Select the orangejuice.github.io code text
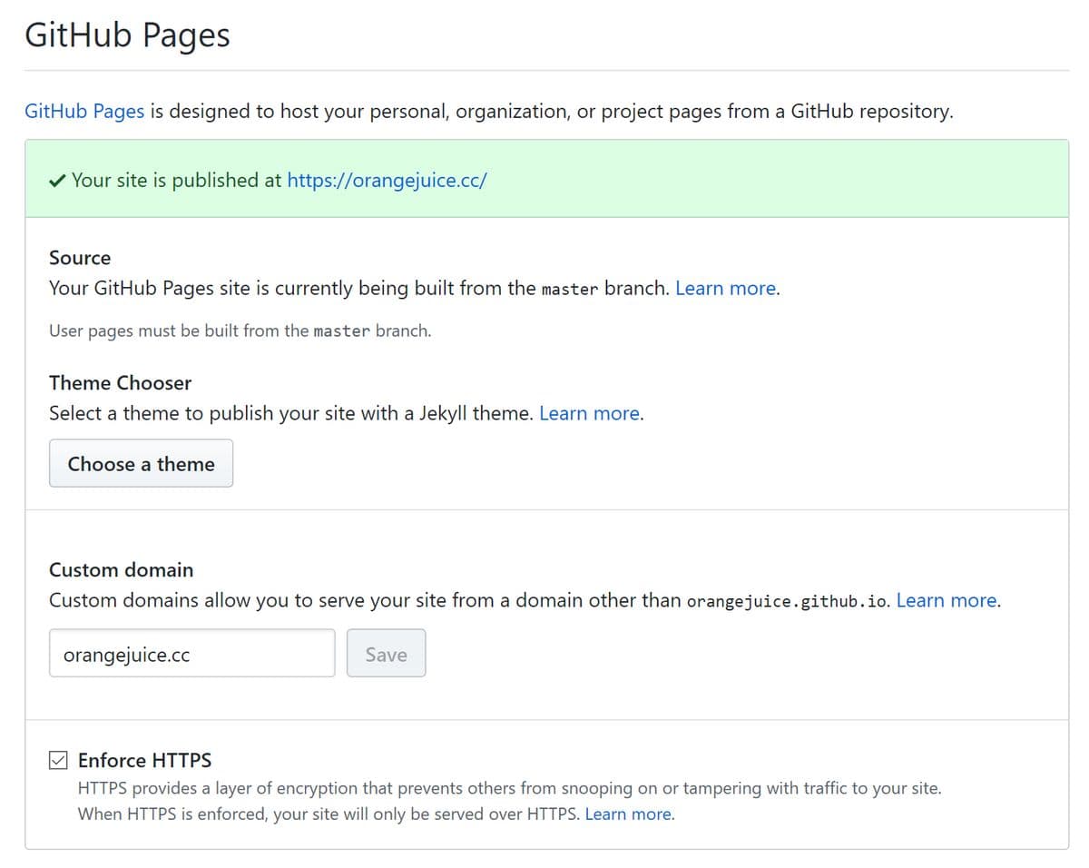 (788, 602)
